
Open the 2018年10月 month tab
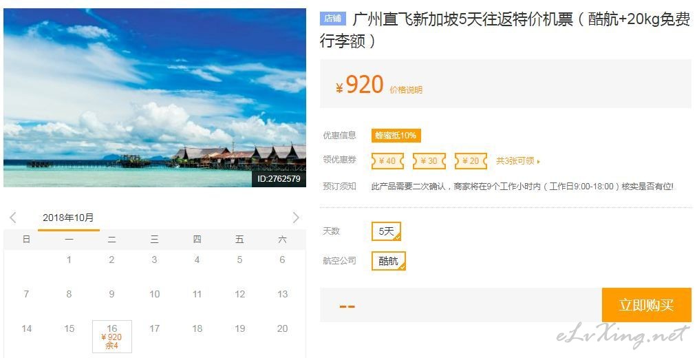(68, 218)
